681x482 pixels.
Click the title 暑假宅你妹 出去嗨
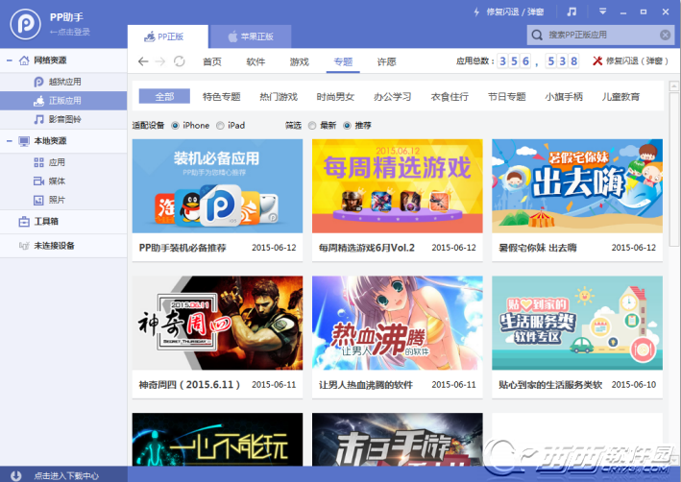pyautogui.click(x=538, y=248)
